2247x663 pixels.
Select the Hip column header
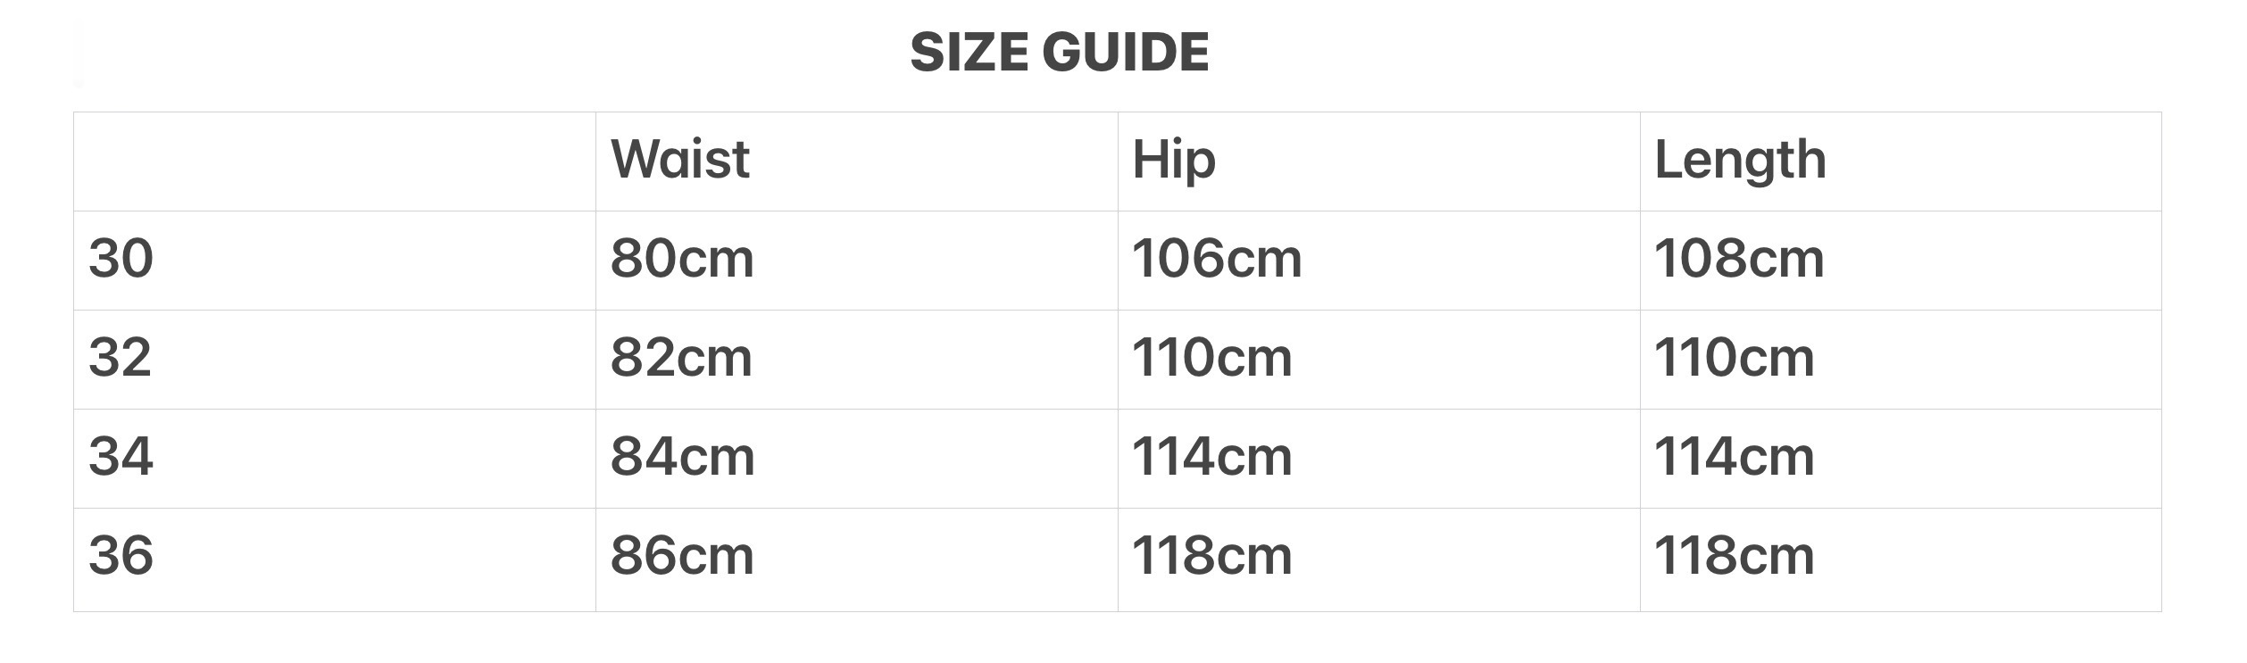click(1173, 161)
